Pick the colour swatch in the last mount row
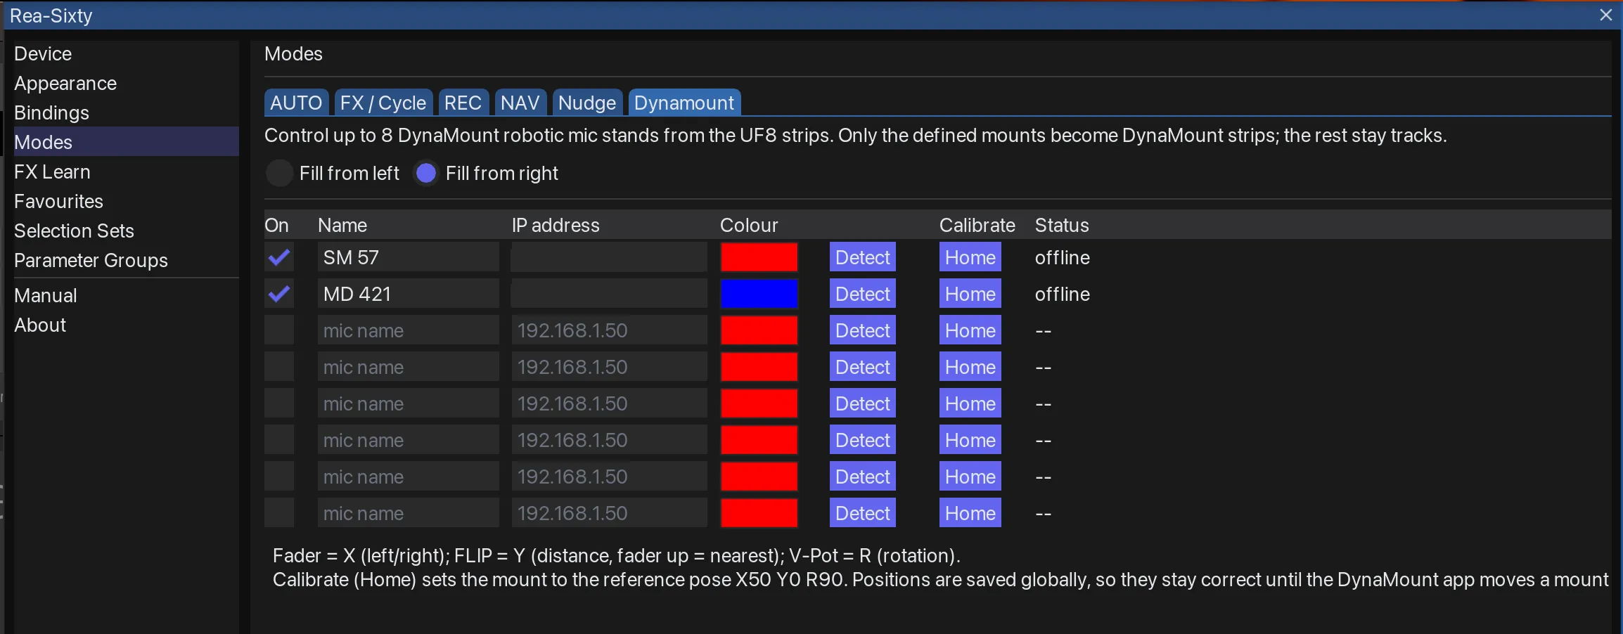The width and height of the screenshot is (1623, 634). (x=759, y=513)
